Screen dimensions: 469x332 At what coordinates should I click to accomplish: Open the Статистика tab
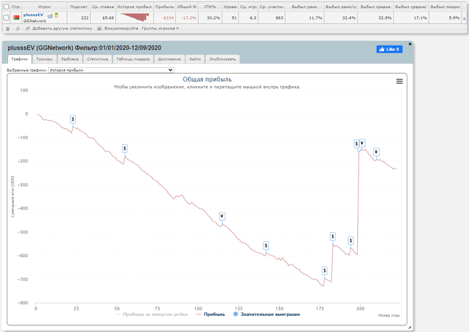98,59
